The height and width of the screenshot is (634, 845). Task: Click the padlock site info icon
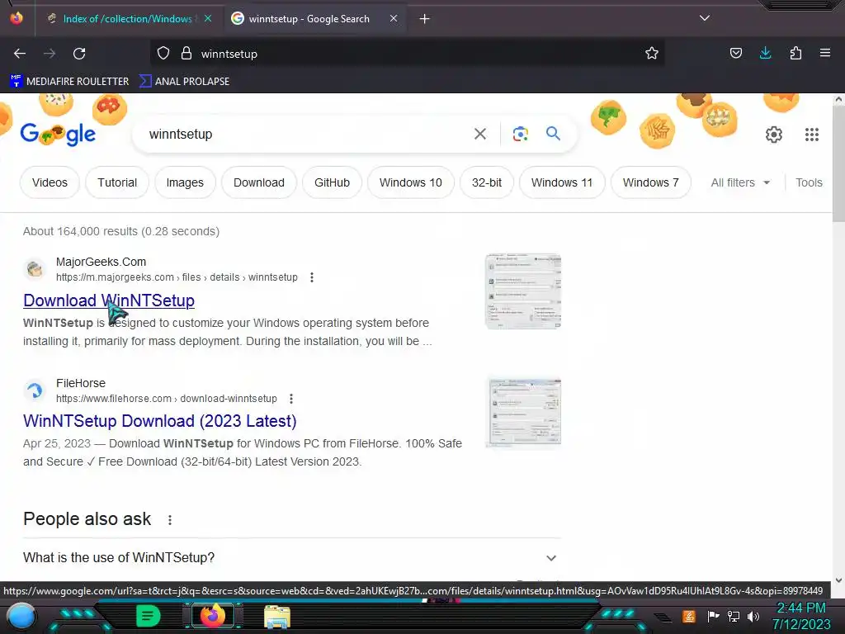(x=186, y=54)
